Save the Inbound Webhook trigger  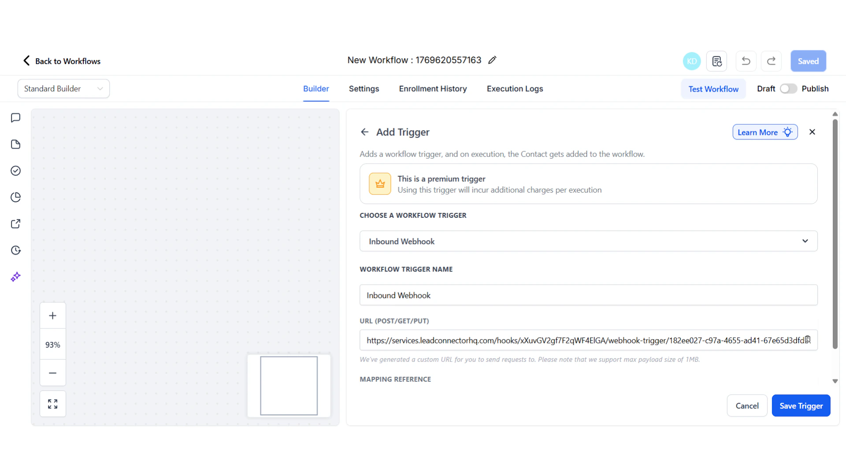point(801,405)
